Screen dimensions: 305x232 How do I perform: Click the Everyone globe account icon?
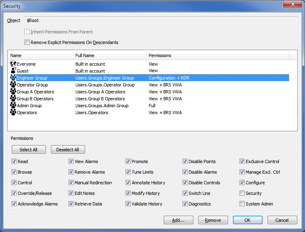[x=13, y=64]
